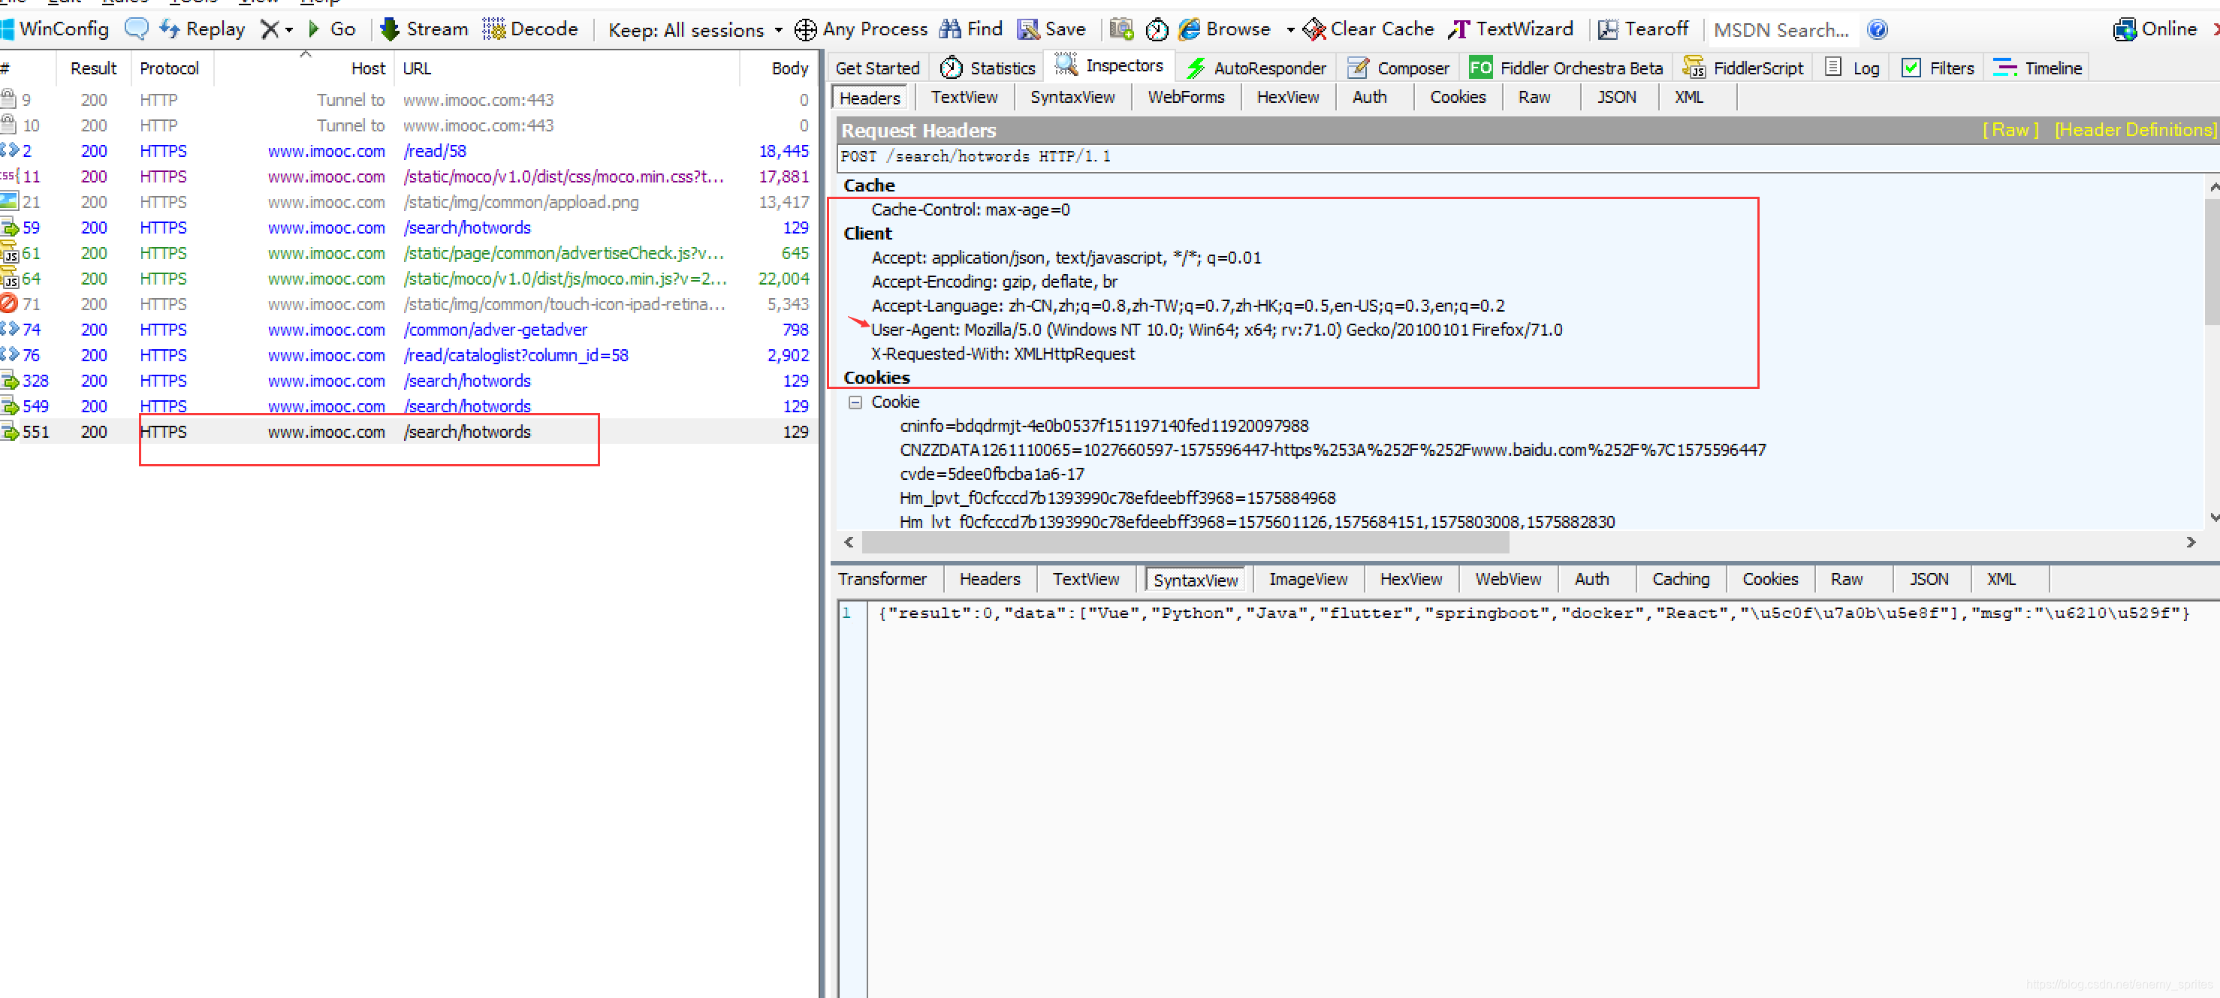The height and width of the screenshot is (998, 2220).
Task: Open the Remove X dropdown arrow
Action: click(x=288, y=30)
